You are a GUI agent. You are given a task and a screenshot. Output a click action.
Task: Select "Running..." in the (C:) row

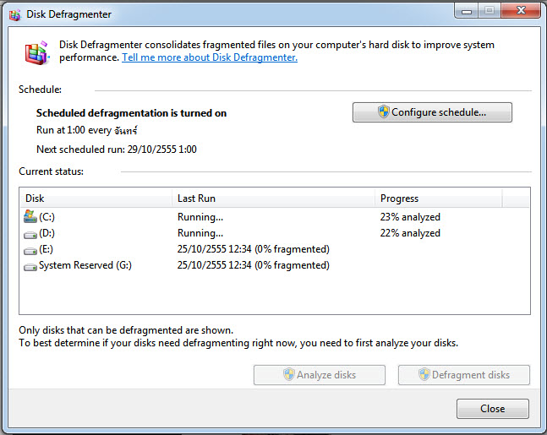pos(200,217)
